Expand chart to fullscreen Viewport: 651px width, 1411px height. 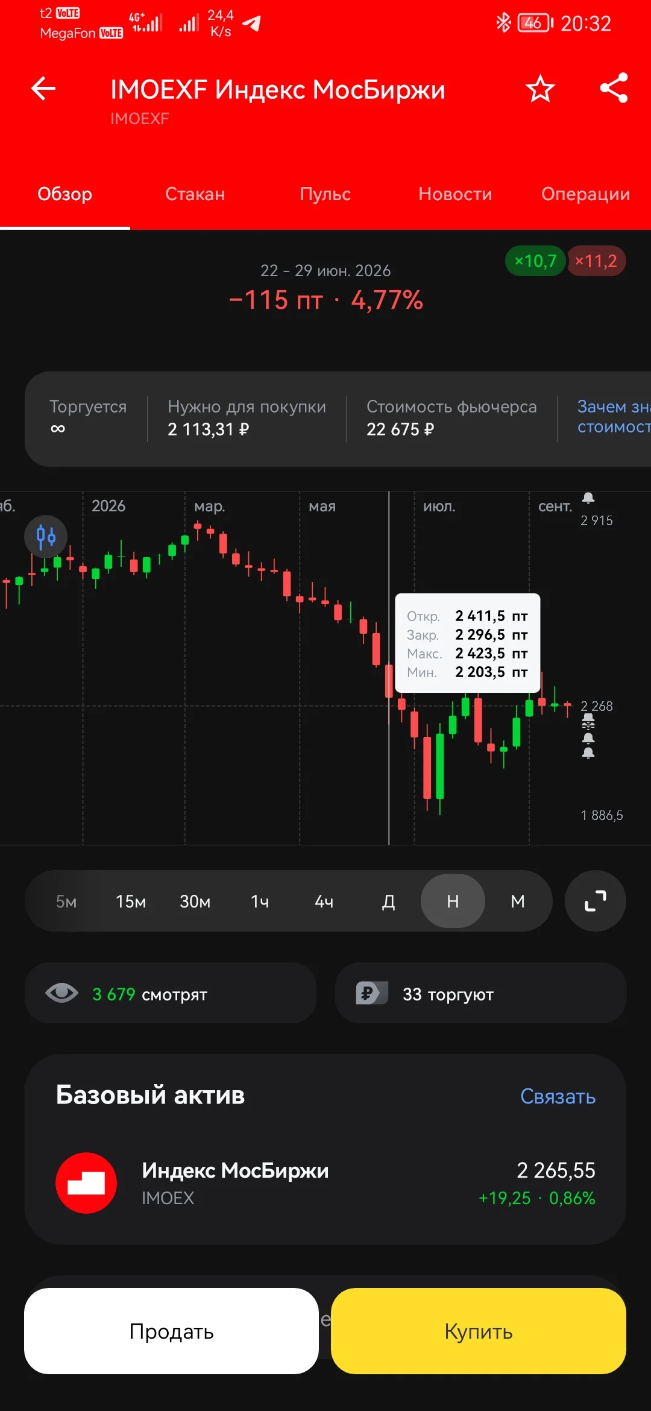596,901
